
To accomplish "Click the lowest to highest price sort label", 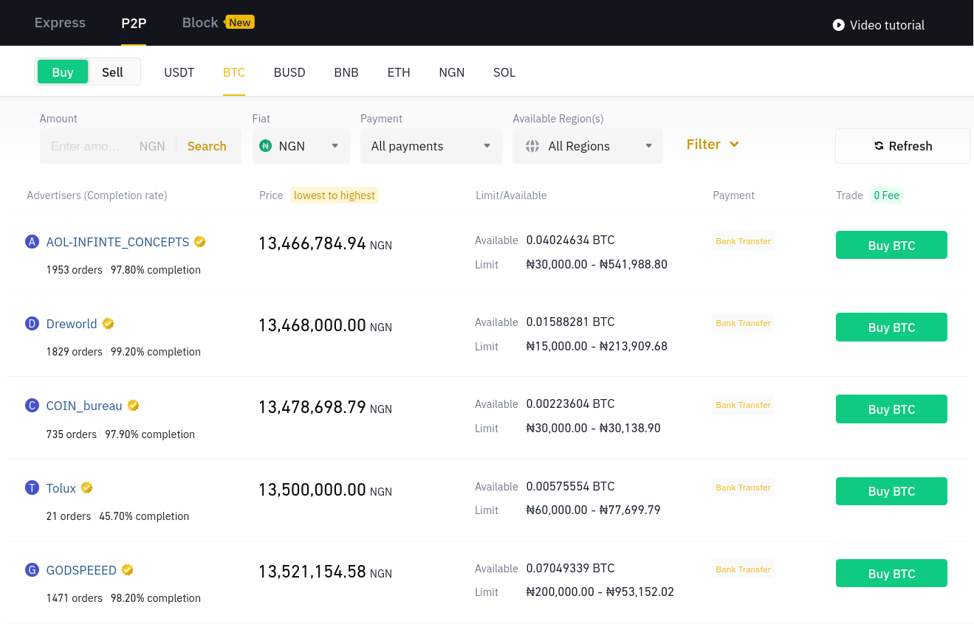I will click(x=335, y=195).
